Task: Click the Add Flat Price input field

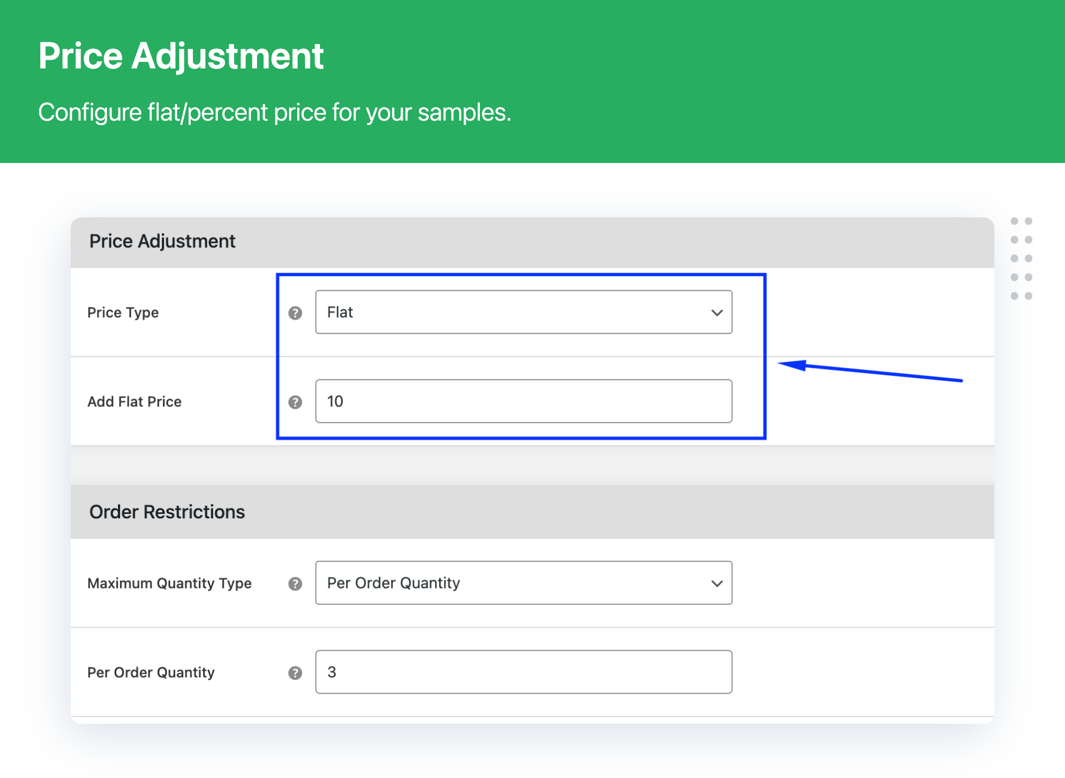Action: pos(524,401)
